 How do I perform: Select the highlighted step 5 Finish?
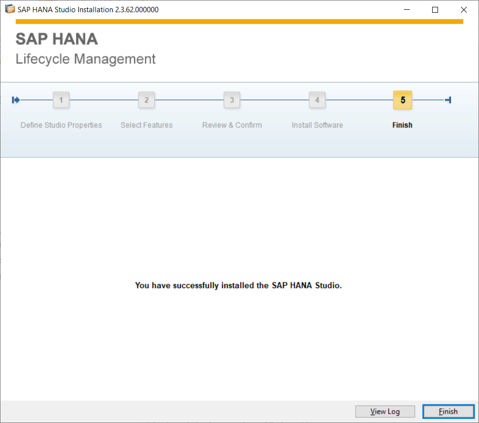click(402, 100)
